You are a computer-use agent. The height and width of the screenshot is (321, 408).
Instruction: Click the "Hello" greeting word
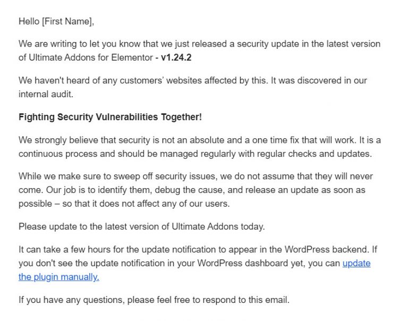coord(29,22)
